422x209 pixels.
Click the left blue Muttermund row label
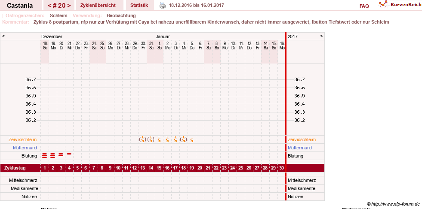(x=25, y=148)
